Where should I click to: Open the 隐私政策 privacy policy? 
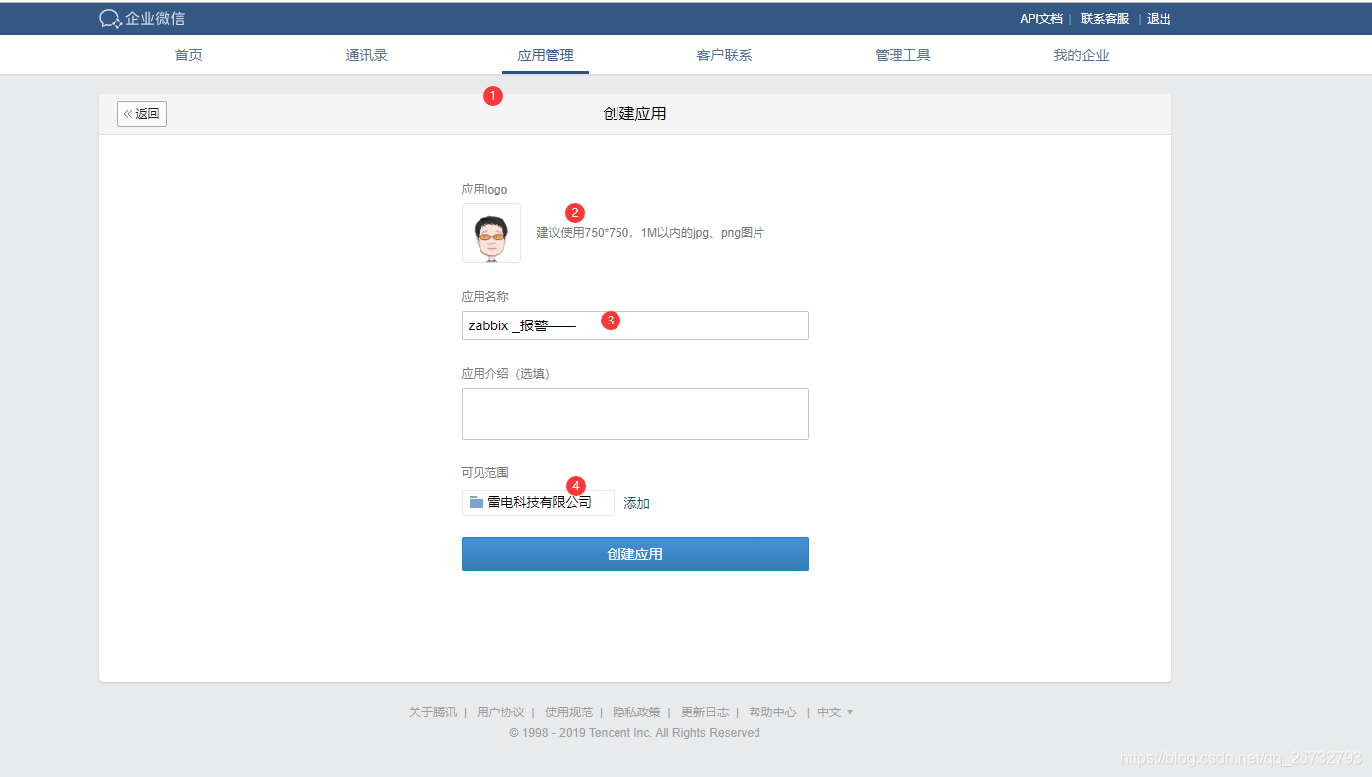[636, 712]
